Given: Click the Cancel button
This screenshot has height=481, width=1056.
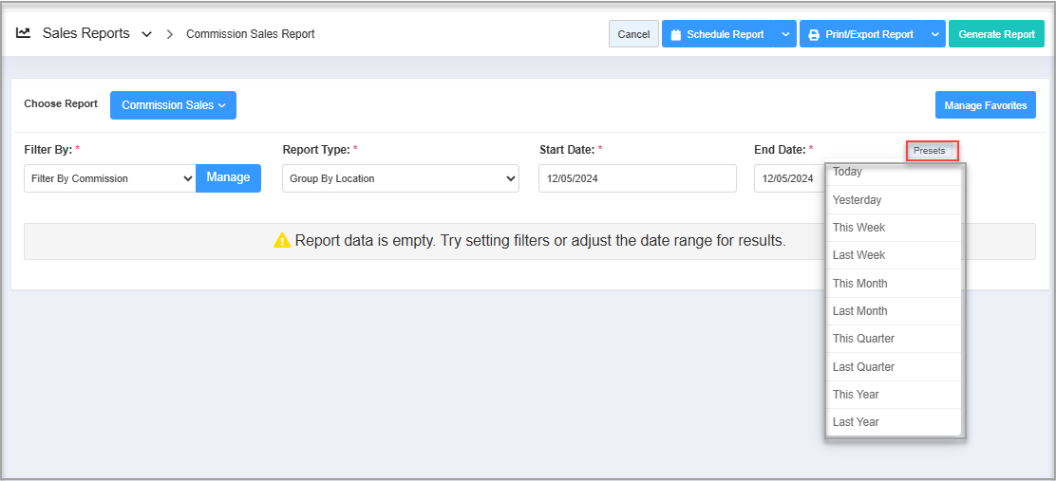Looking at the screenshot, I should [x=633, y=34].
